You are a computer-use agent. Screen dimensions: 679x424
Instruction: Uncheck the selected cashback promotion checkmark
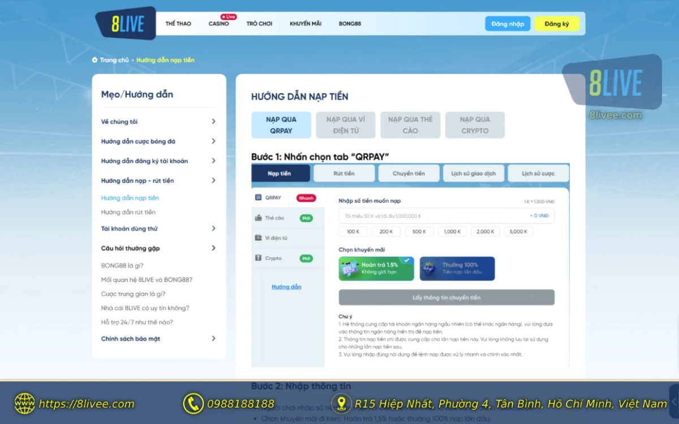point(406,259)
